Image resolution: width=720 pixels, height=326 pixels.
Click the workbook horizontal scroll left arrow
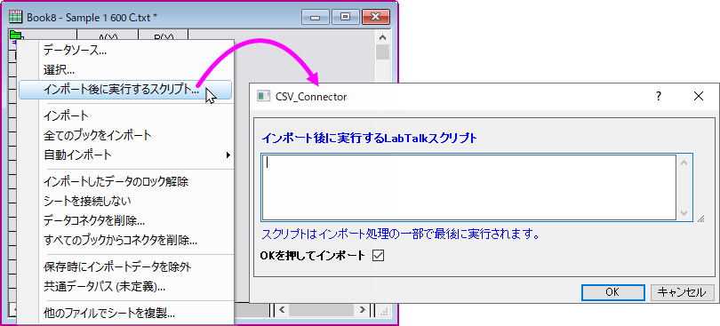(282, 309)
